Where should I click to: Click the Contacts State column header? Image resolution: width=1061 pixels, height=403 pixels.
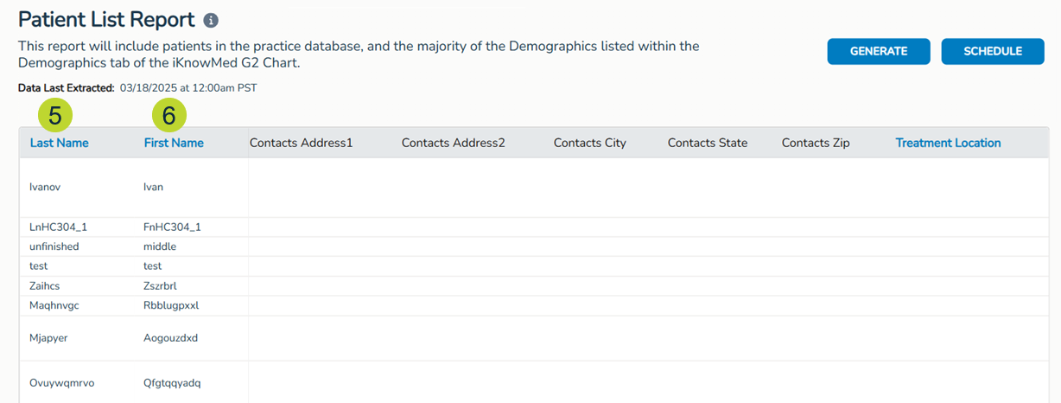[x=708, y=143]
